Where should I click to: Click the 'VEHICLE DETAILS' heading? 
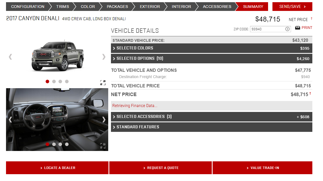click(135, 31)
